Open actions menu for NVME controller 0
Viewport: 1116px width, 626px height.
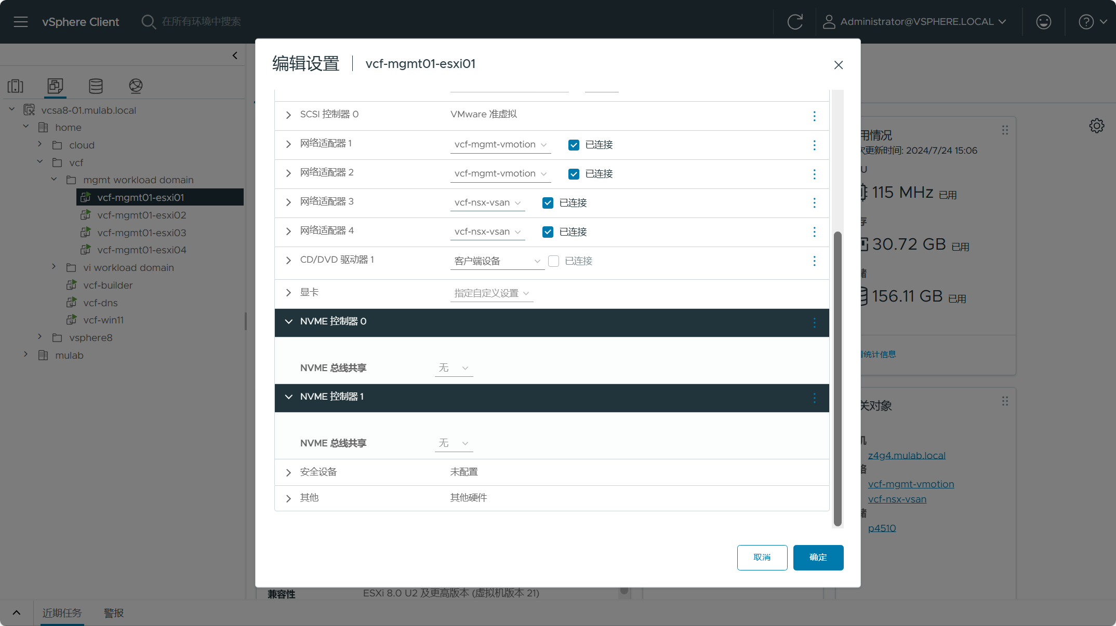[x=814, y=322]
